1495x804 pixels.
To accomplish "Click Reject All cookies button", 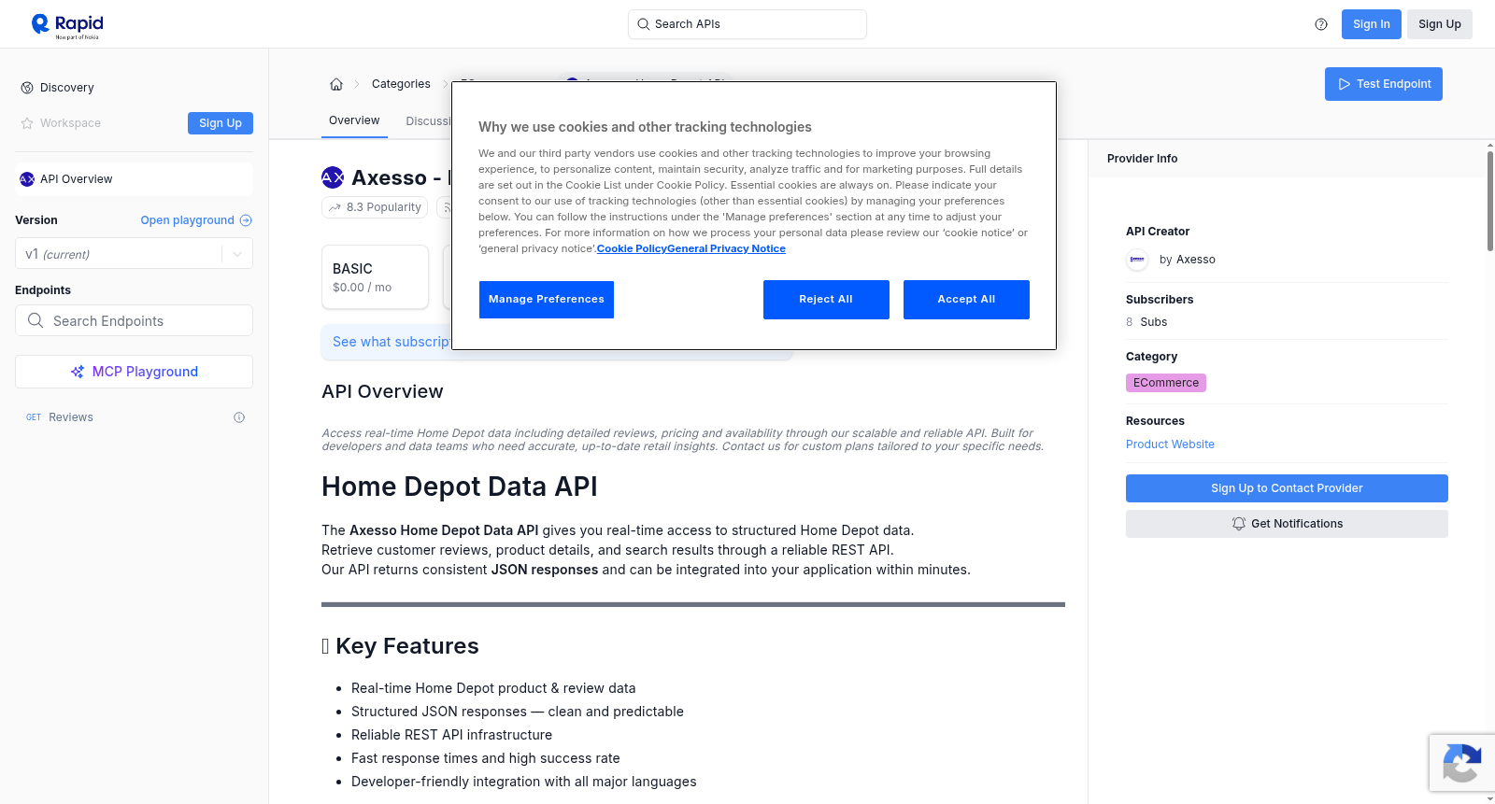I will pyautogui.click(x=826, y=300).
